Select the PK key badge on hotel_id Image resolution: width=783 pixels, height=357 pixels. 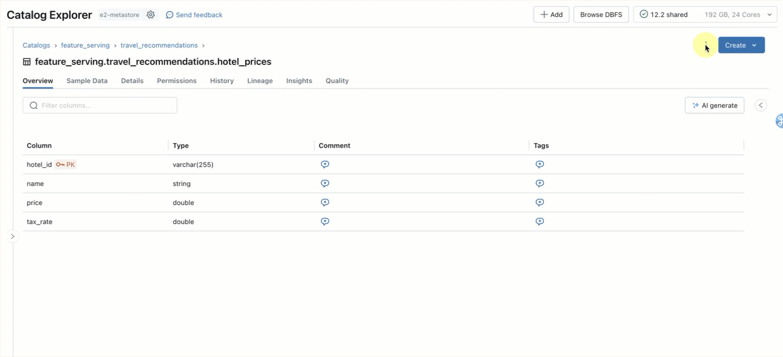coord(65,165)
